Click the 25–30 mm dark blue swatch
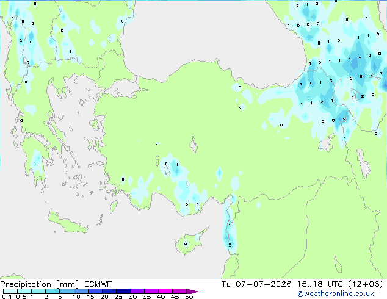Screen dimensions: 387x299 coord(123,291)
